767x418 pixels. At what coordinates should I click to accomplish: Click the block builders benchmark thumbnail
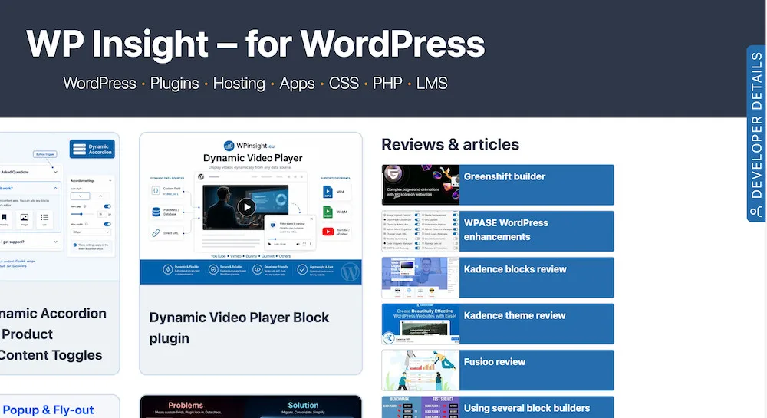click(420, 407)
